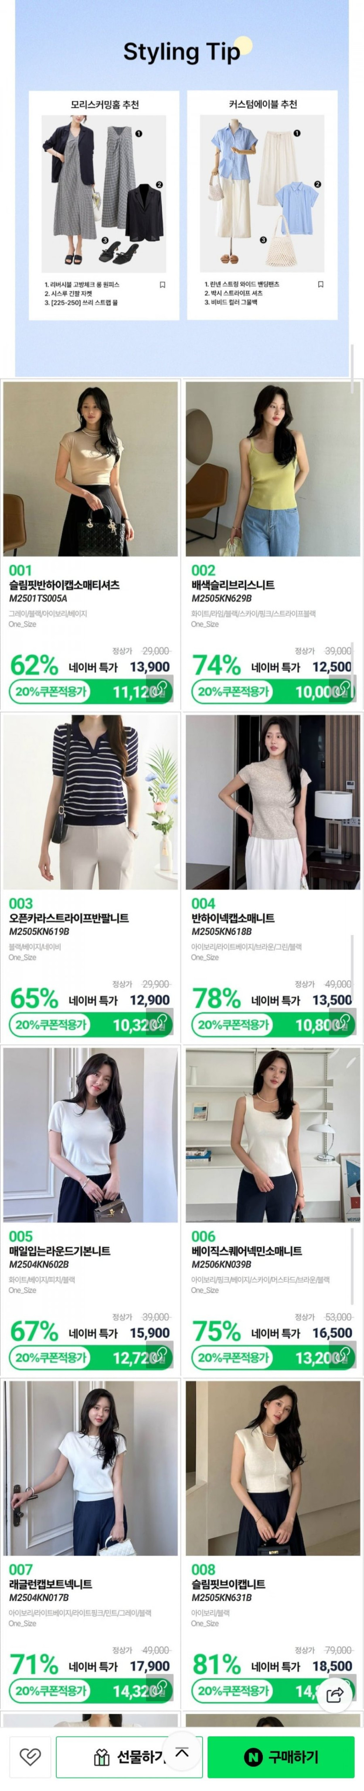Bookmark the 모리스커밍홈 추천 styling card
The image size is (364, 1791).
(x=163, y=284)
